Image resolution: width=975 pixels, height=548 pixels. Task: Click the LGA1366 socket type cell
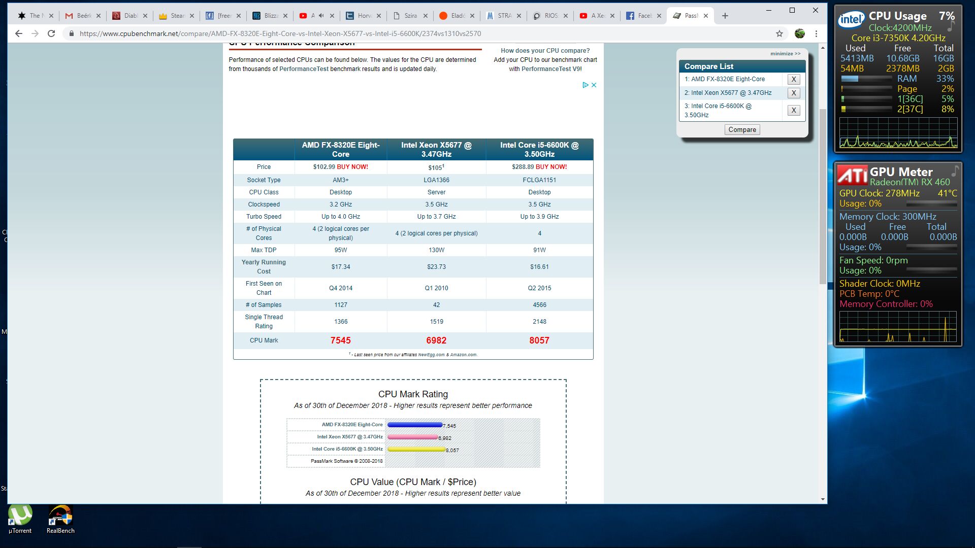pyautogui.click(x=436, y=180)
